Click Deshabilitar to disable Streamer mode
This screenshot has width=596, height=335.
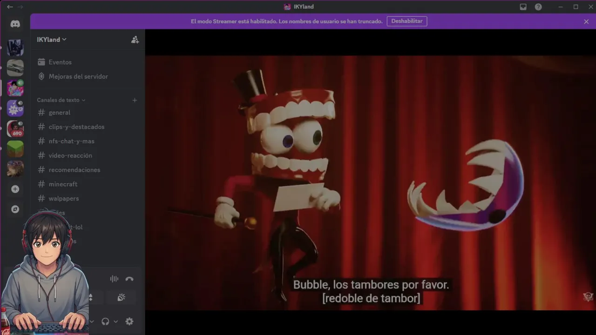[407, 21]
